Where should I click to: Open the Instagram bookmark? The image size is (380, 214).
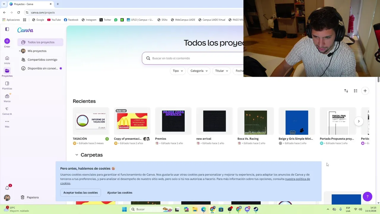[x=89, y=20]
